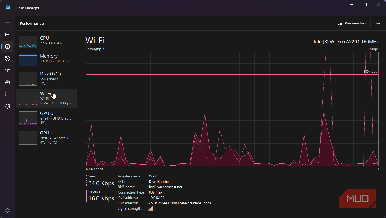Click the Task Manager app icon in title bar
Image resolution: width=386 pixels, height=218 pixels.
[x=8, y=8]
